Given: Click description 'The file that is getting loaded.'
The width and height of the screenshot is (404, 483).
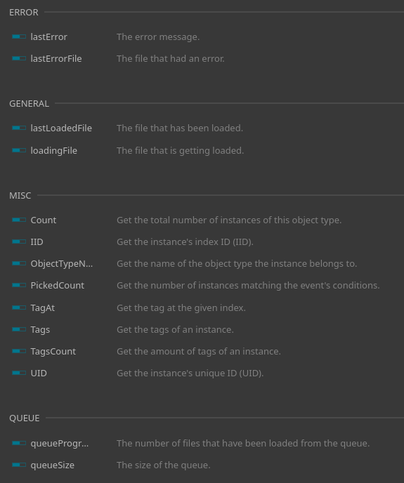Looking at the screenshot, I should click(180, 151).
